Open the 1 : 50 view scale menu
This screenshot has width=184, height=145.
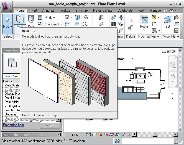tap(75, 135)
